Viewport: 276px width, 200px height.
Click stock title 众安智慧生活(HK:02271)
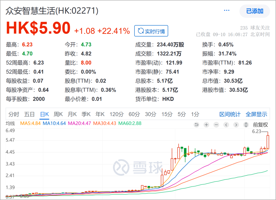click(52, 11)
